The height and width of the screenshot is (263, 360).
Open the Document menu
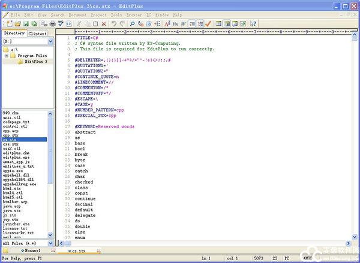77,14
